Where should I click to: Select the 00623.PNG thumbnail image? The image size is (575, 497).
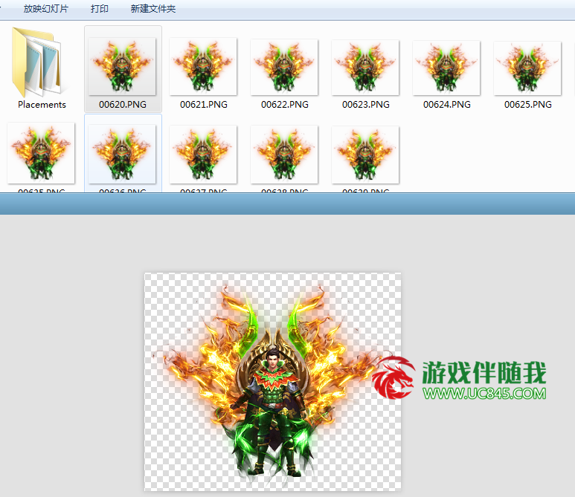365,68
